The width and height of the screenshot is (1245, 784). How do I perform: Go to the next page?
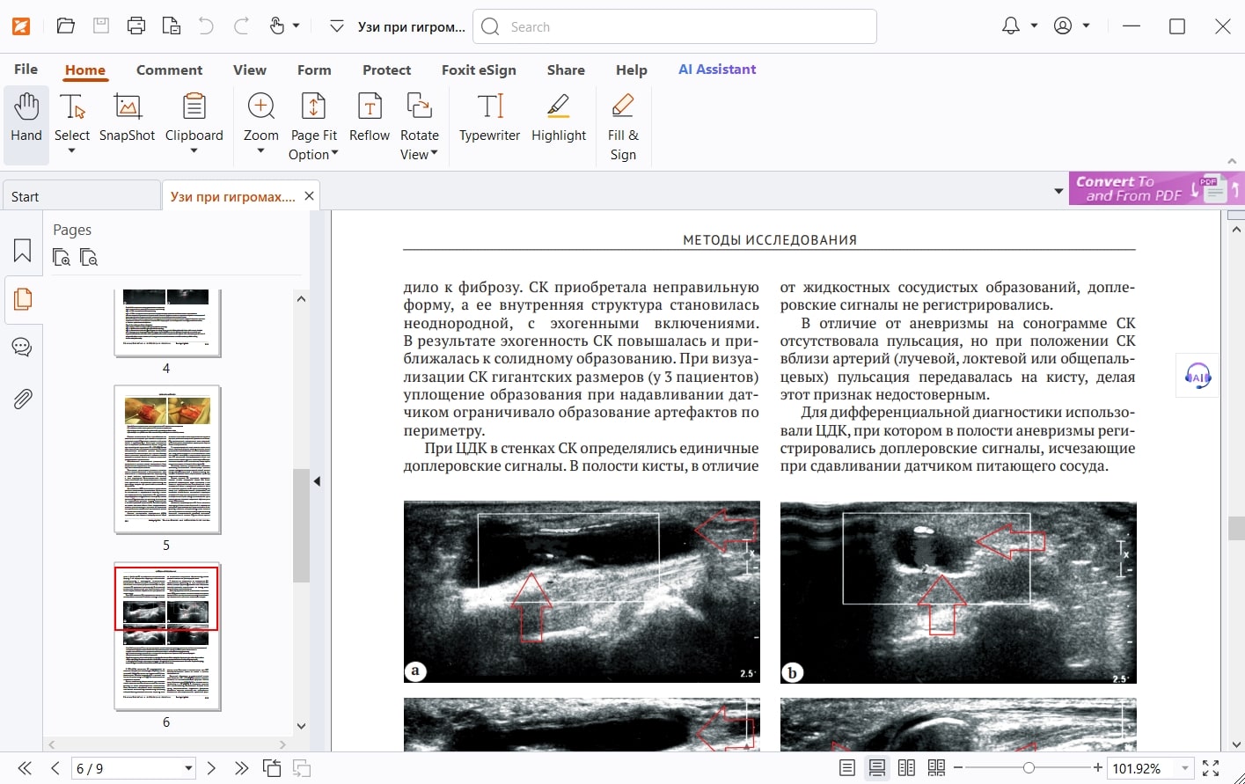click(211, 768)
